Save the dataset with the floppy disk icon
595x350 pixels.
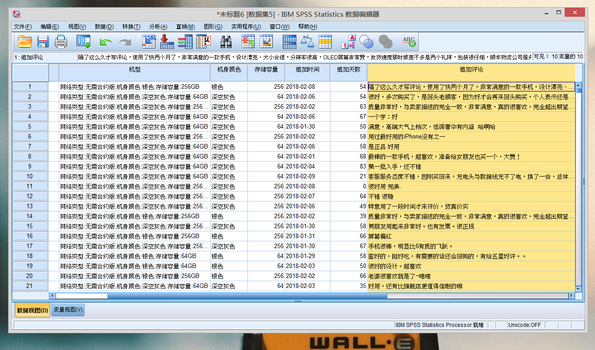coord(43,42)
